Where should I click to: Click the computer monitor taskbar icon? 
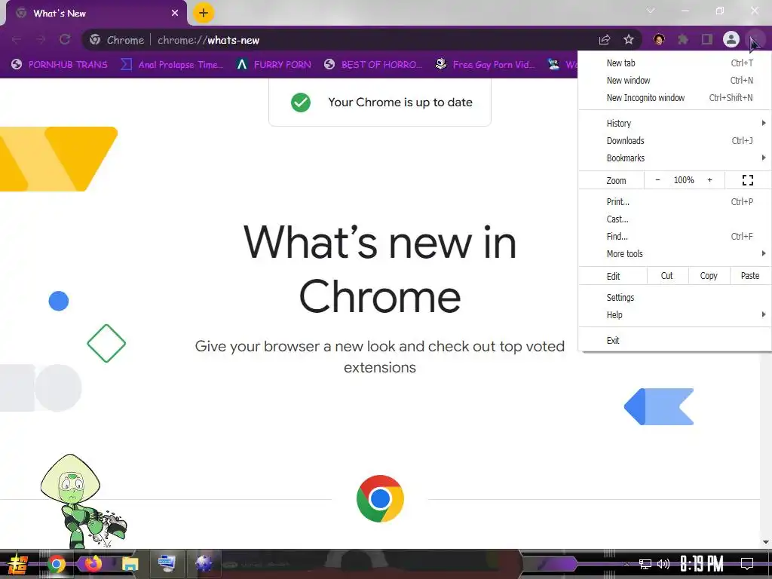(167, 563)
